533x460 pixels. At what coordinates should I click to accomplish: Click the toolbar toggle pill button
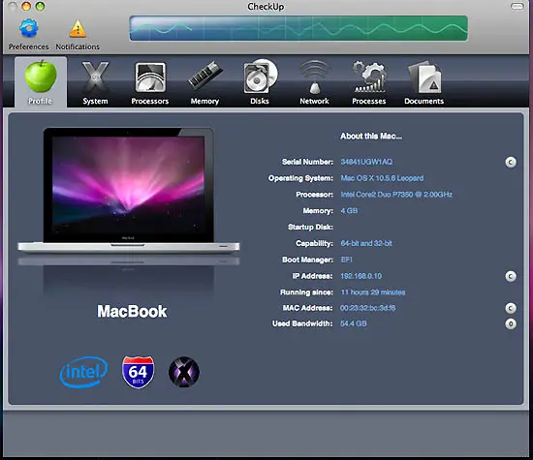(x=517, y=6)
